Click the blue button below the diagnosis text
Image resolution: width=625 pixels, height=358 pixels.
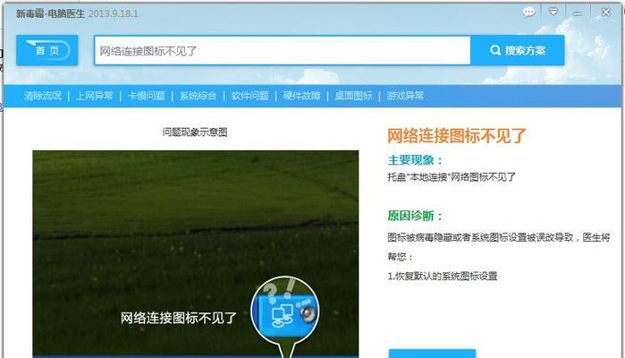pos(432,354)
